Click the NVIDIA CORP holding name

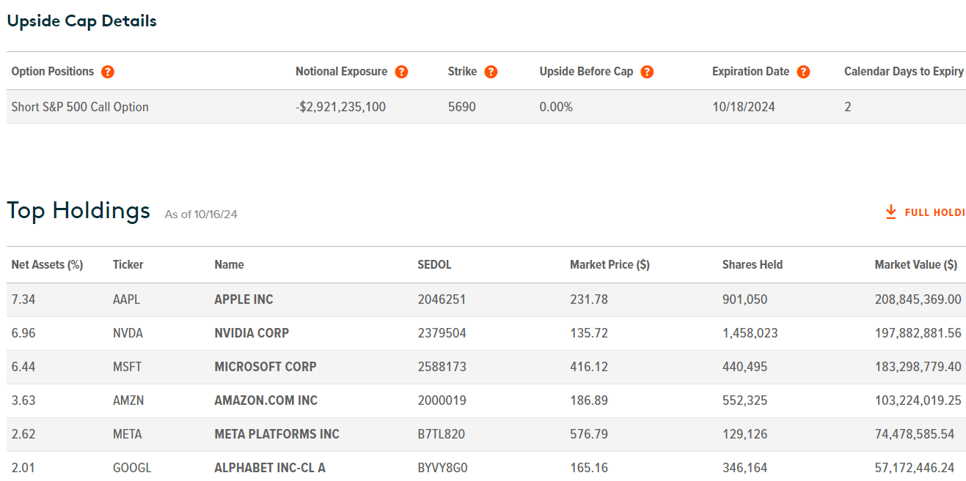(252, 333)
